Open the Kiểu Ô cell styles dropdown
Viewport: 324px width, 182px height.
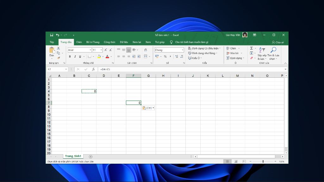195,58
